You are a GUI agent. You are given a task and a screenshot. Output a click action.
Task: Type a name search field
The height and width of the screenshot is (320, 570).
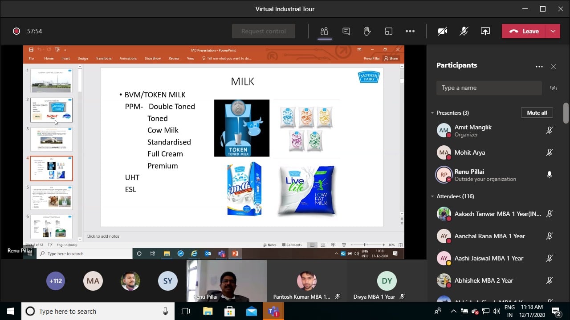(x=489, y=88)
